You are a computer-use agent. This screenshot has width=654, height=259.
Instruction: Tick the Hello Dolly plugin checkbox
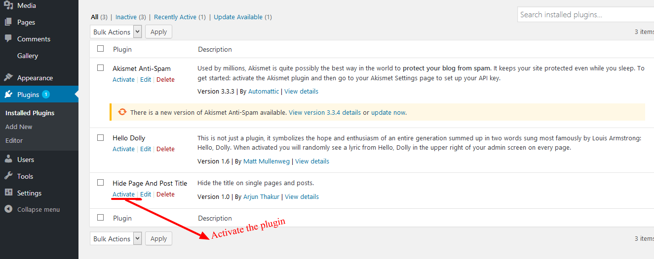tap(101, 137)
